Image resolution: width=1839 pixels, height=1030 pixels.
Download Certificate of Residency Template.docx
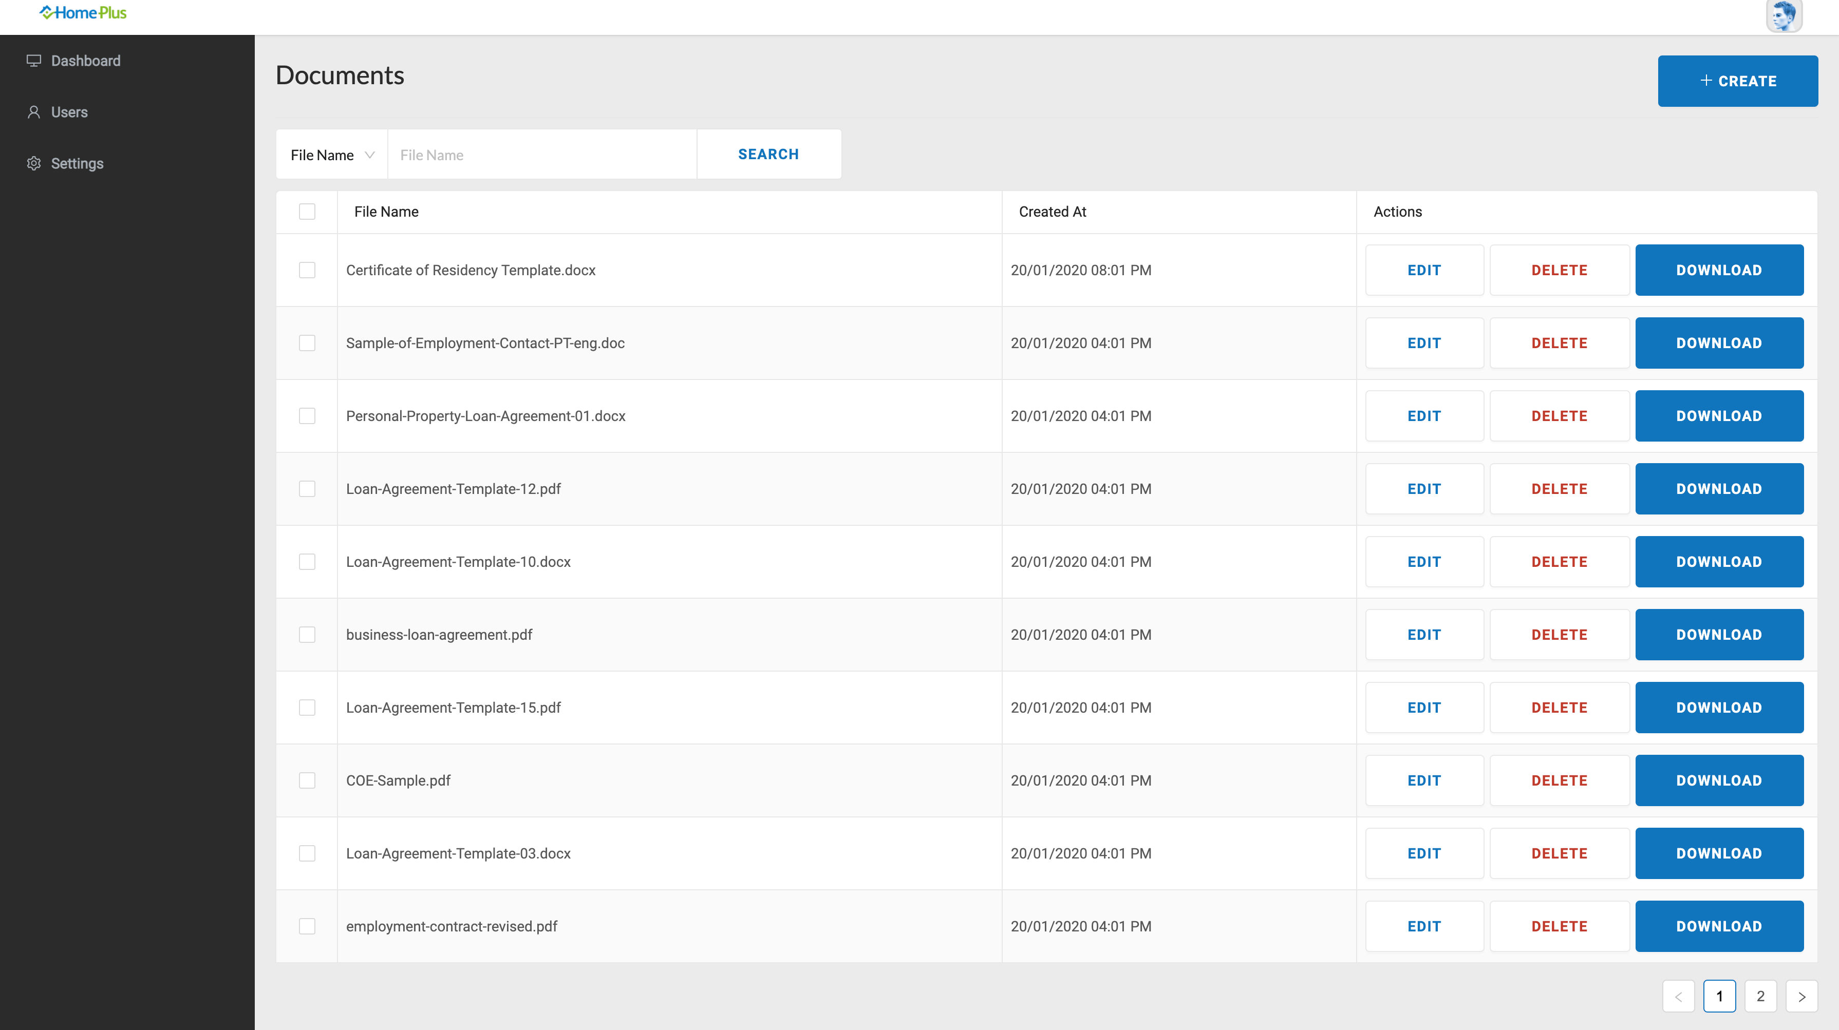[1719, 270]
